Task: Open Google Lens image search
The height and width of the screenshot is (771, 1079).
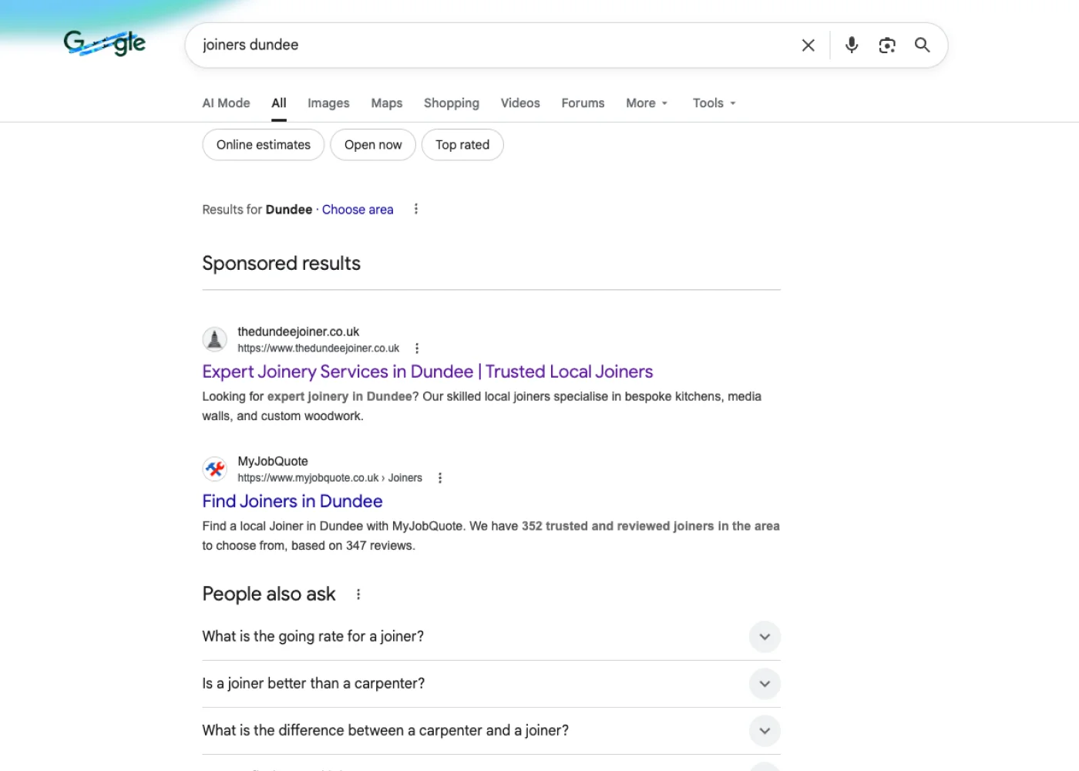Action: click(886, 45)
